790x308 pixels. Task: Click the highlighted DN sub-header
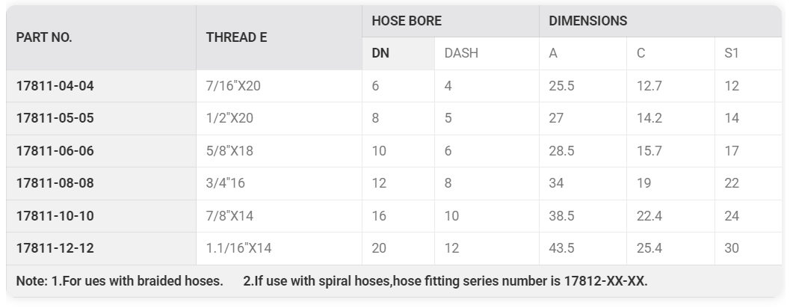[x=398, y=53]
